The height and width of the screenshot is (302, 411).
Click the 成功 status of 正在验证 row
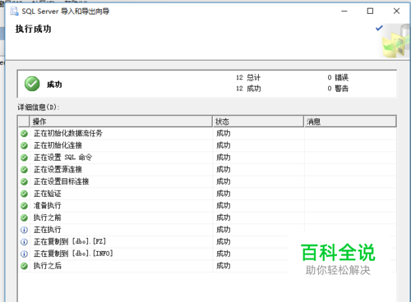click(x=224, y=194)
